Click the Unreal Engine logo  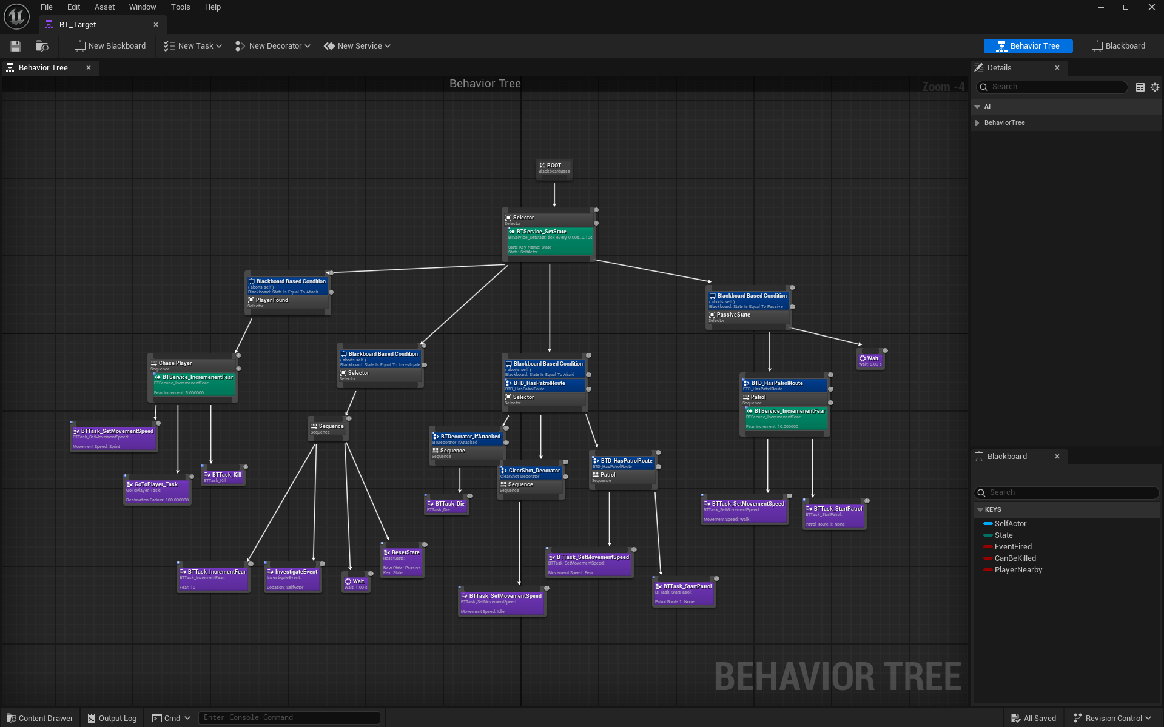(16, 16)
